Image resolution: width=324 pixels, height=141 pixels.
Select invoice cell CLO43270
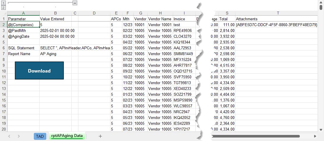[x=184, y=37]
